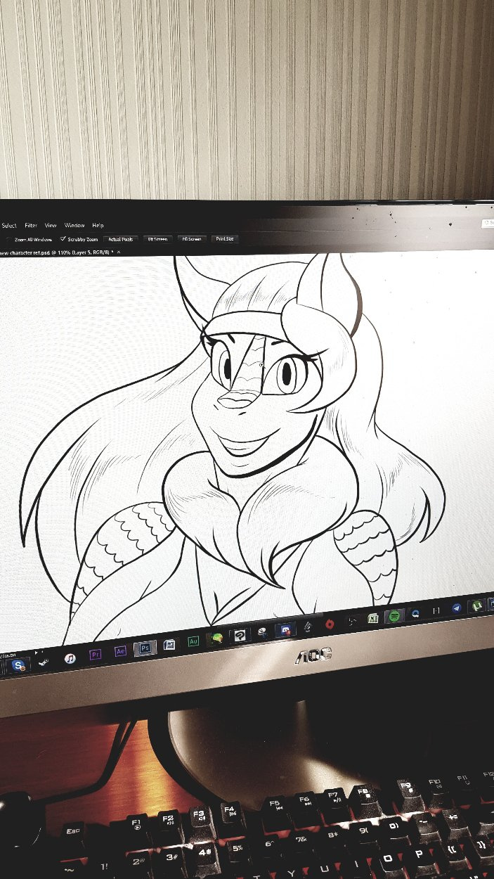Viewport: 494px width, 879px height.
Task: Open the Window menu
Action: coord(74,226)
